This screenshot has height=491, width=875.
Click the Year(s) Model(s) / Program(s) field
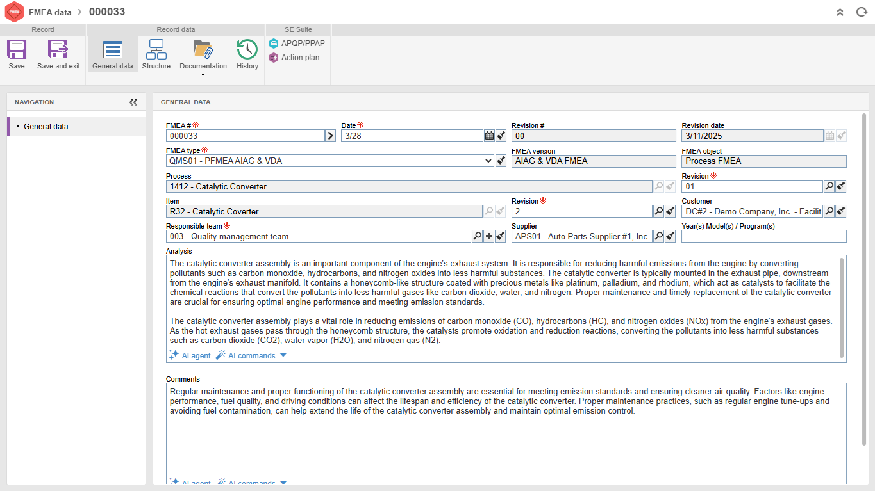764,236
